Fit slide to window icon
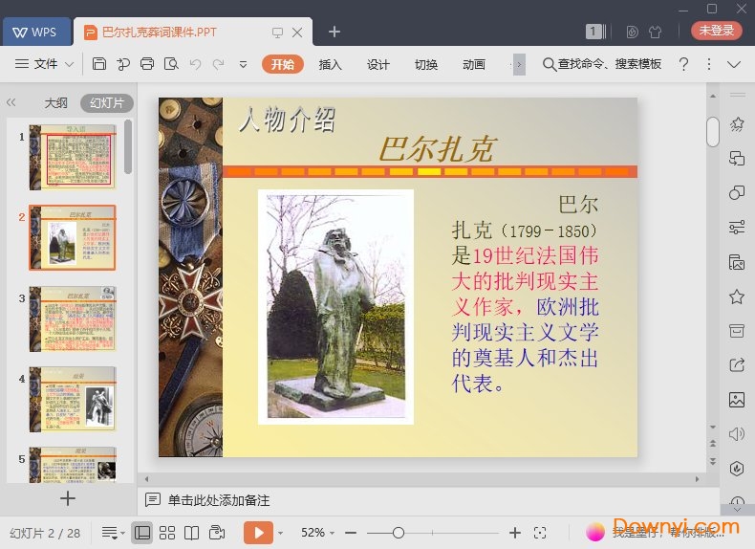The height and width of the screenshot is (549, 755). [x=540, y=533]
